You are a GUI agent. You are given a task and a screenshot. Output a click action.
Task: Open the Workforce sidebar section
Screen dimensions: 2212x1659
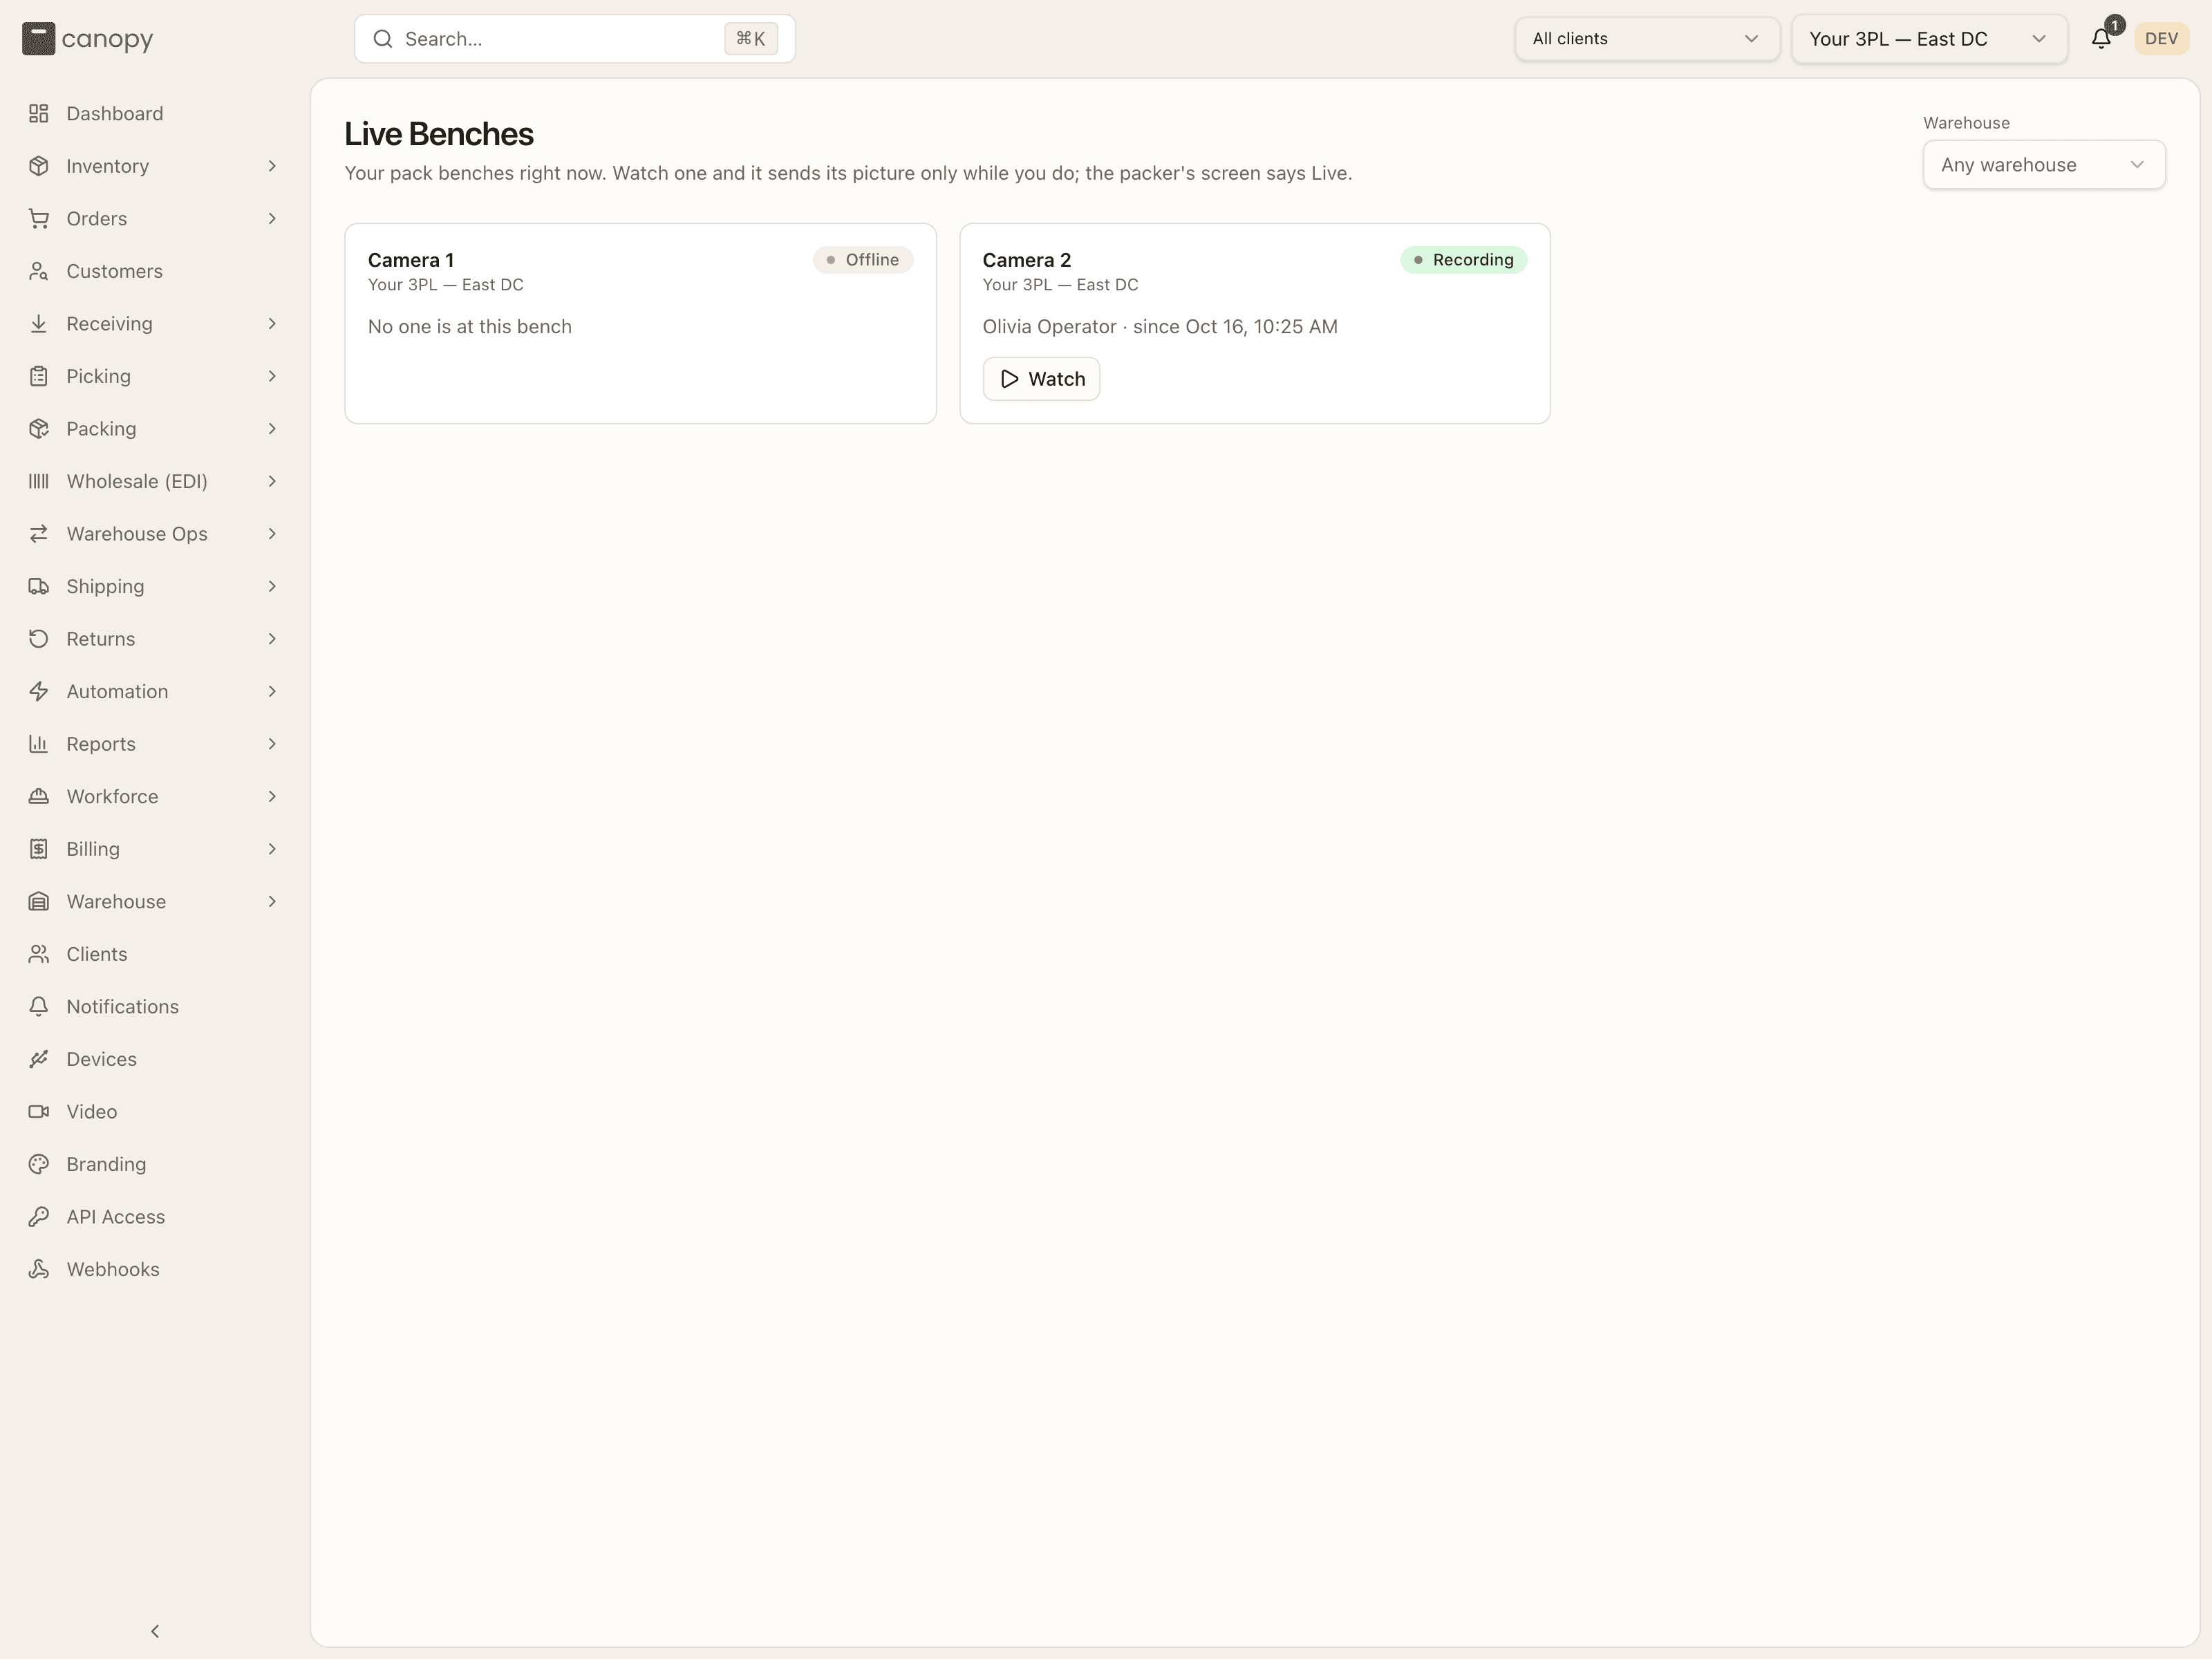[x=154, y=796]
